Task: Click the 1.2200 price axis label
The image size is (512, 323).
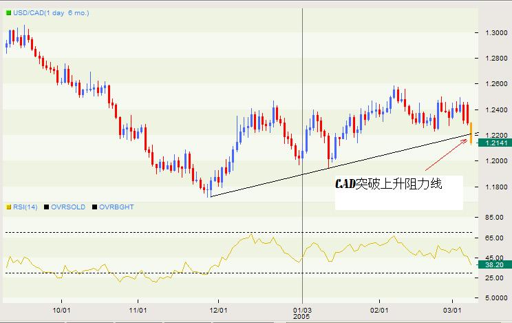Action: 496,135
